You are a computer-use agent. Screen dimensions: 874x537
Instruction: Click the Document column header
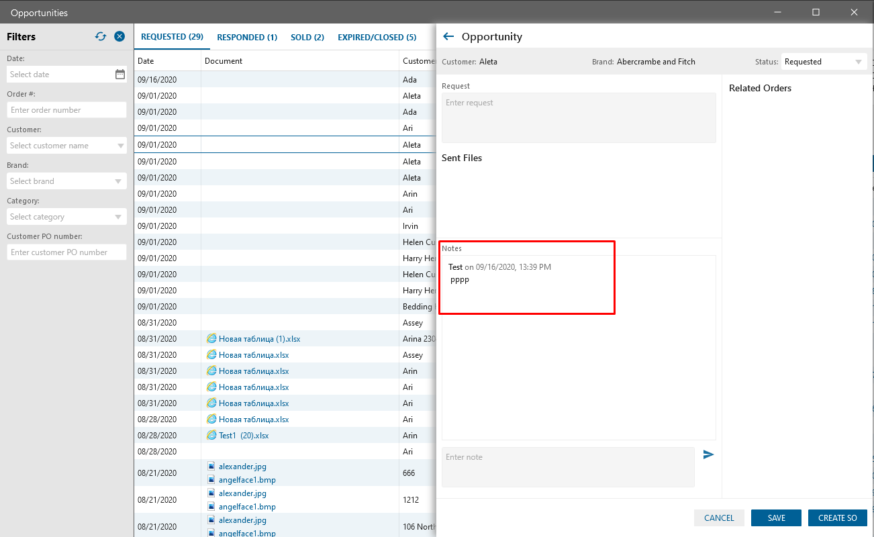[300, 61]
